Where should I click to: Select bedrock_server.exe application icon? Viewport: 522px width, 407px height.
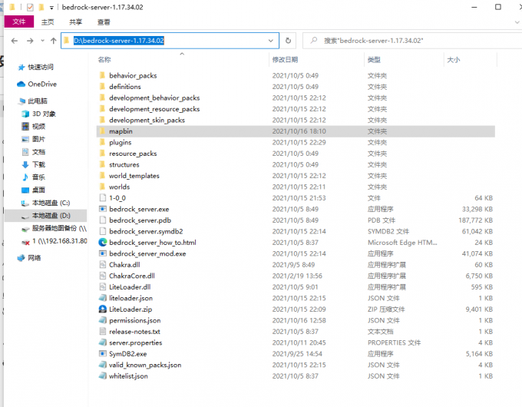(103, 209)
